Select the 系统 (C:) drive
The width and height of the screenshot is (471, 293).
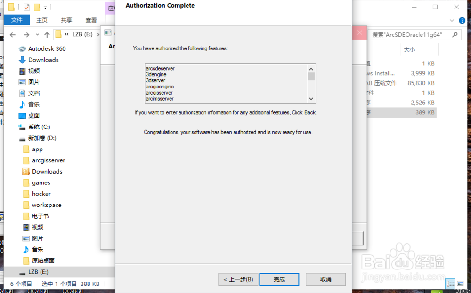point(34,127)
